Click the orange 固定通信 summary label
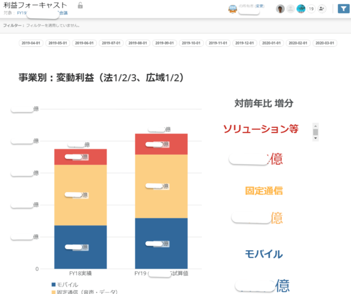 (264, 191)
